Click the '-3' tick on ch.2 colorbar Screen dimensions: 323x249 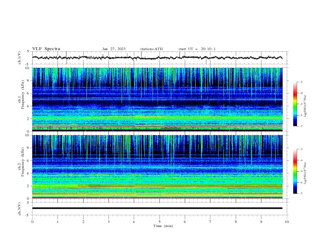coord(301,149)
